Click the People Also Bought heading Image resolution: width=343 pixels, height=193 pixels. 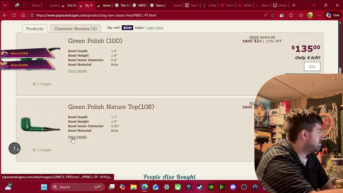(x=169, y=177)
